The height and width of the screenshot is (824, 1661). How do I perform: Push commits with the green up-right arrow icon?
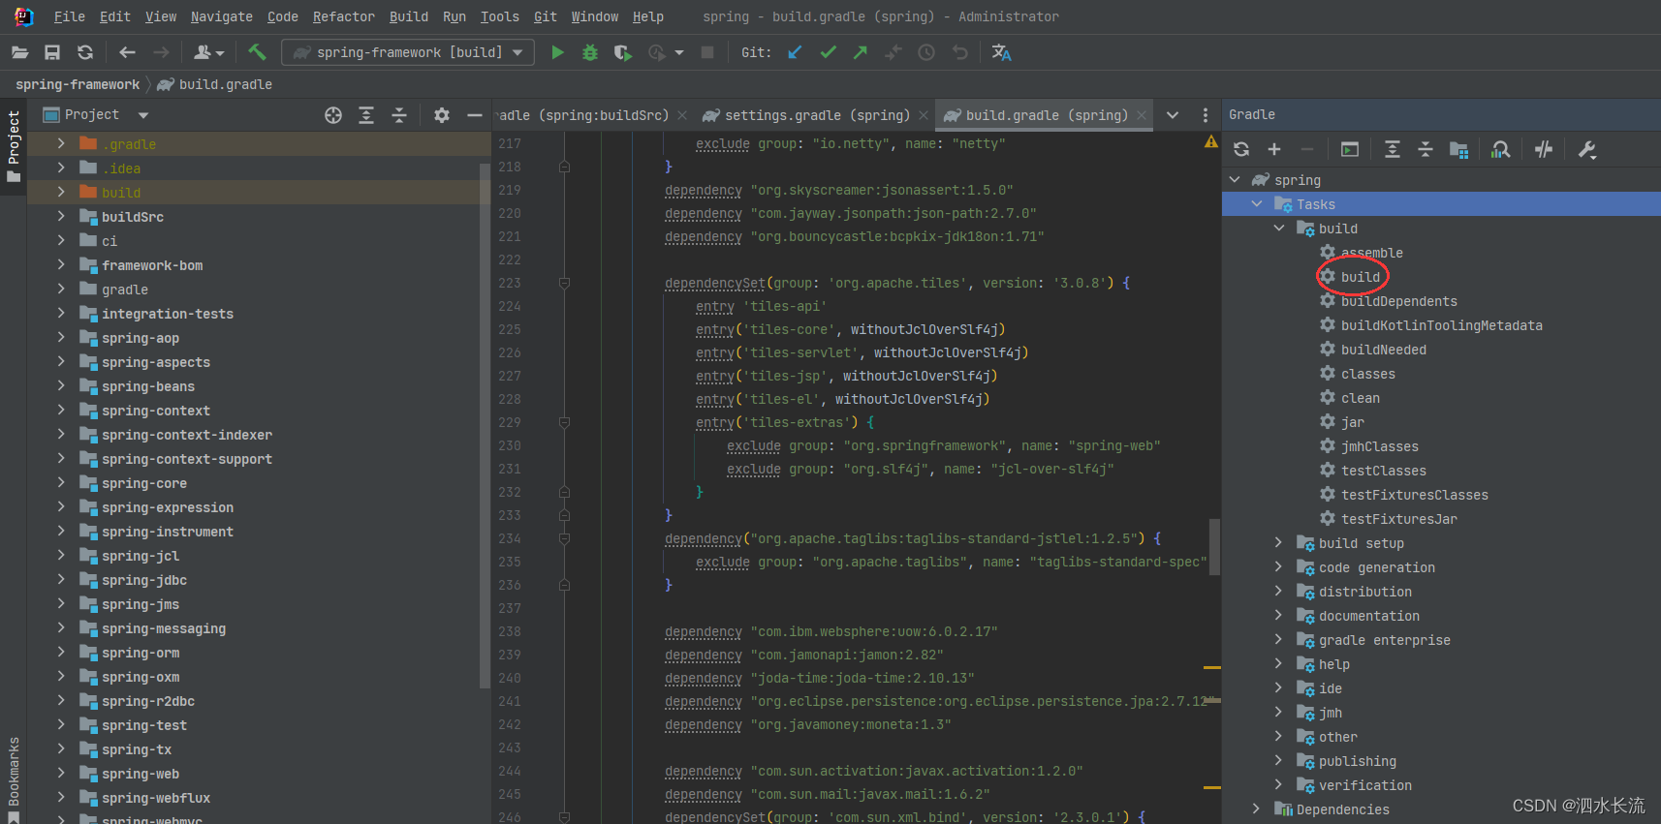(860, 52)
